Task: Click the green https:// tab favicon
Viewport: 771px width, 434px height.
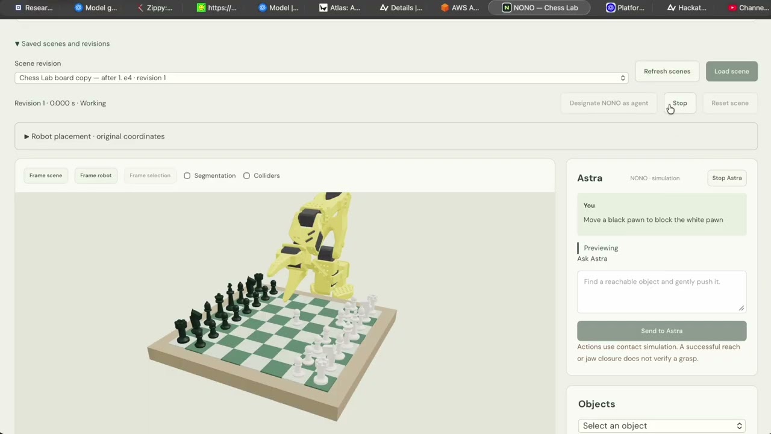Action: pos(201,8)
